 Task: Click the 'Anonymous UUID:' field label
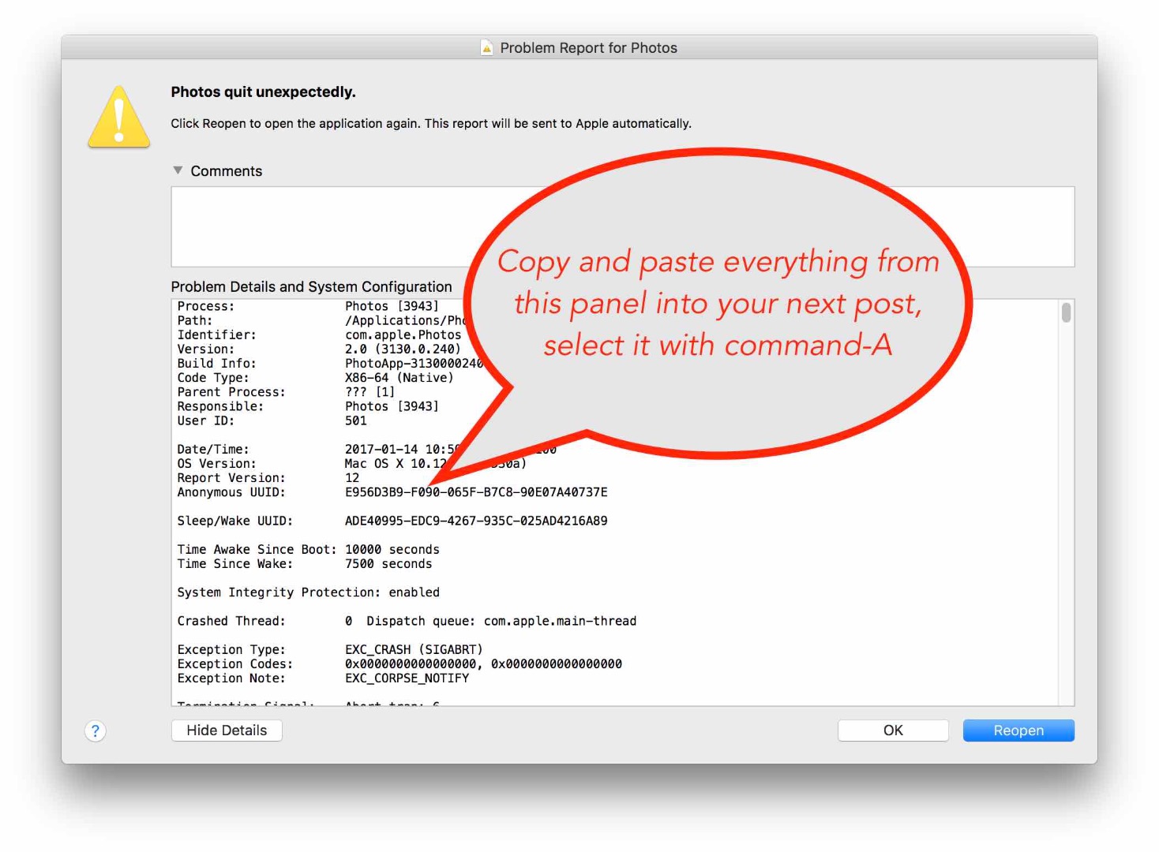click(231, 492)
